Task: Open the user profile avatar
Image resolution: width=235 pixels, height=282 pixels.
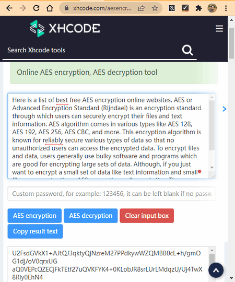Action: 212,8
